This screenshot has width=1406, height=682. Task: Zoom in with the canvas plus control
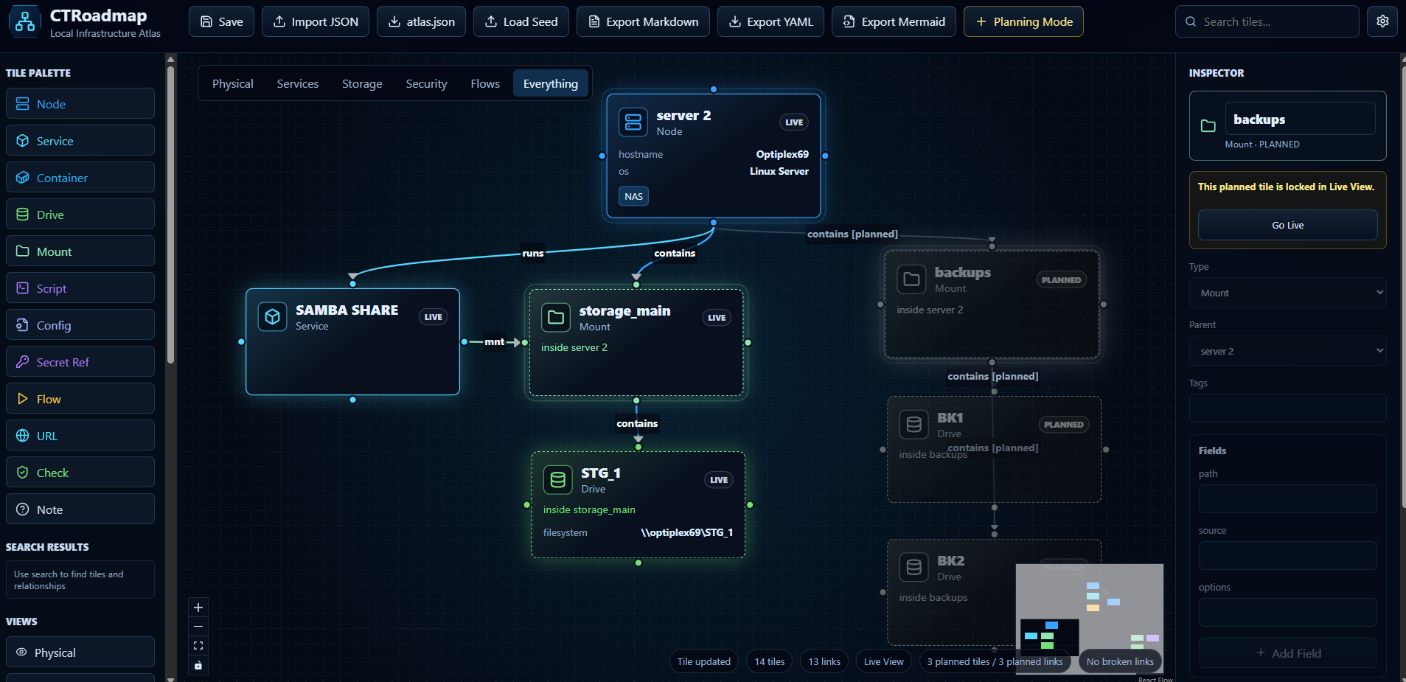point(198,608)
